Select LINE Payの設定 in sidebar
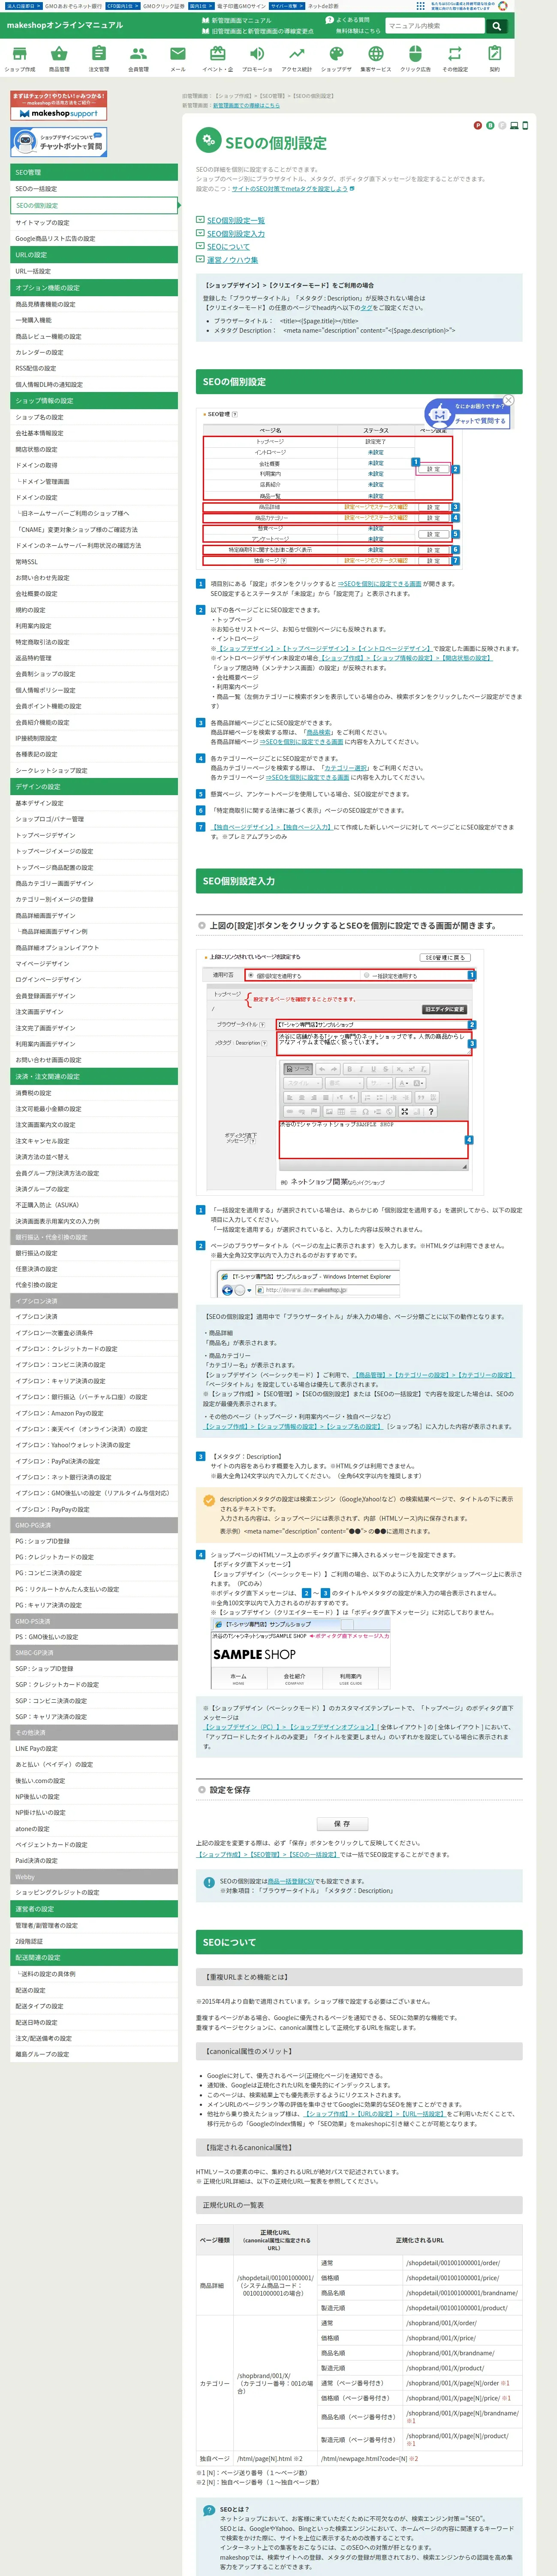The height and width of the screenshot is (2576, 557). click(94, 1749)
